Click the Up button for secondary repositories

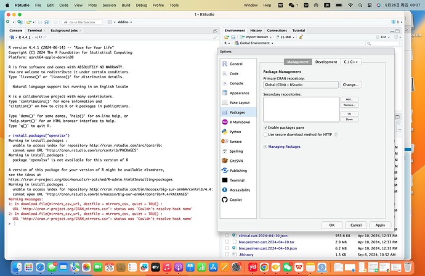pos(349,113)
